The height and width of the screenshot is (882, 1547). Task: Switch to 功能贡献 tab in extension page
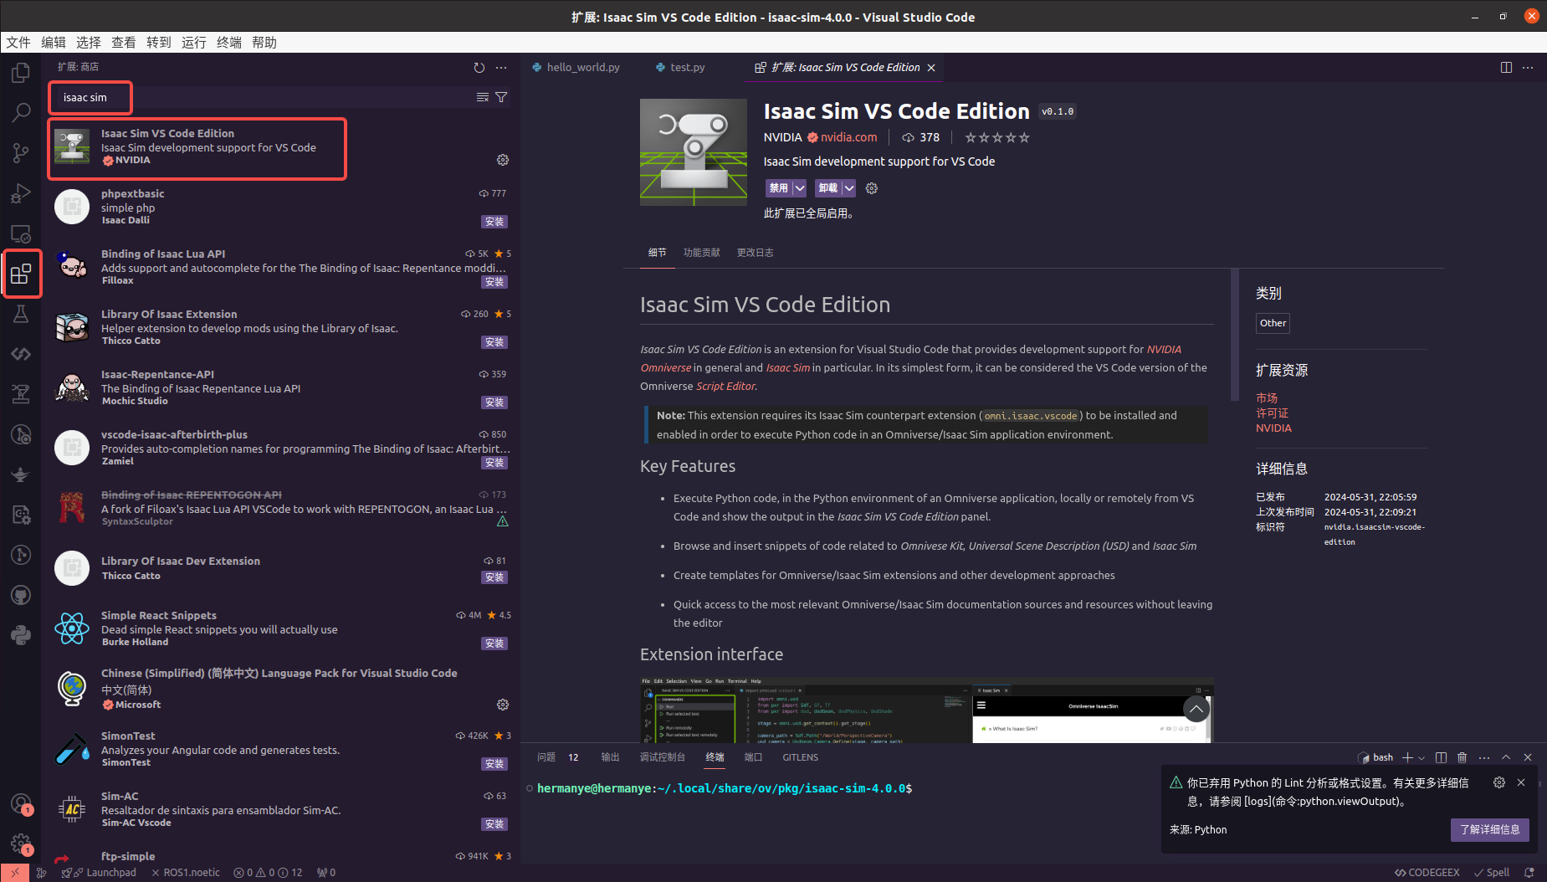click(701, 253)
